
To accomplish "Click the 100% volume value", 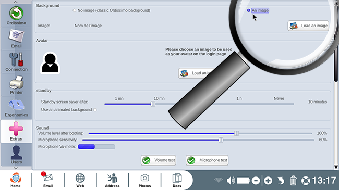I will click(322, 133).
